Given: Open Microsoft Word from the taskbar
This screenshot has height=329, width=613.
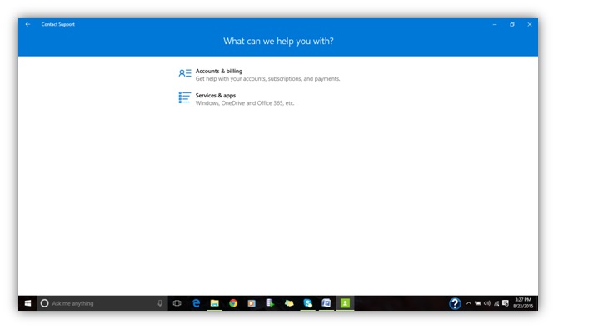Looking at the screenshot, I should (x=326, y=303).
